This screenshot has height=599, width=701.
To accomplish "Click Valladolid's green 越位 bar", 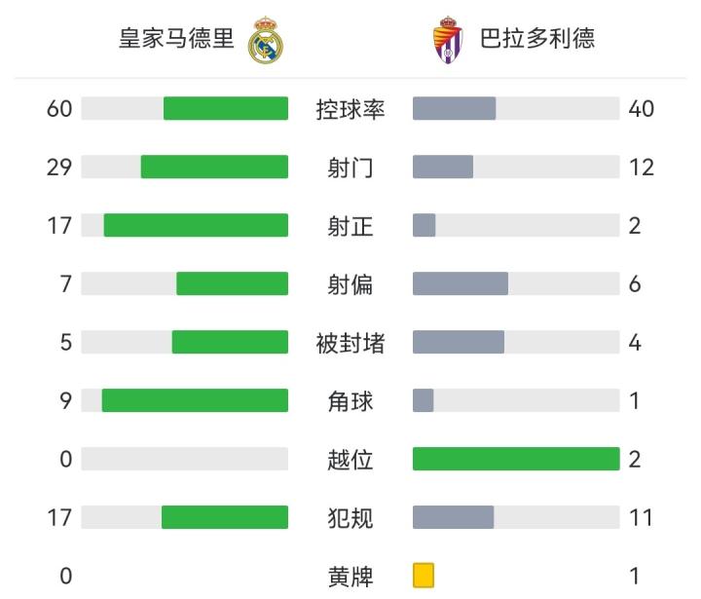I will coord(516,459).
